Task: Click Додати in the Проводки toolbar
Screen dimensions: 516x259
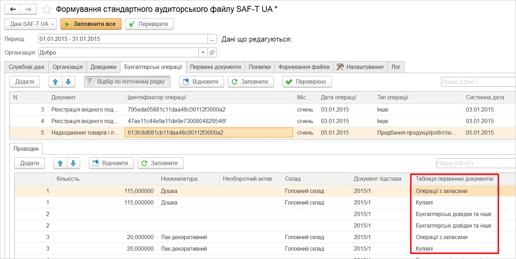Action: pos(29,163)
